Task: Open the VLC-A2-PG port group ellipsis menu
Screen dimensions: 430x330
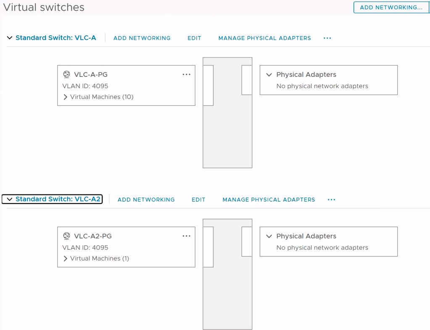Action: click(187, 236)
